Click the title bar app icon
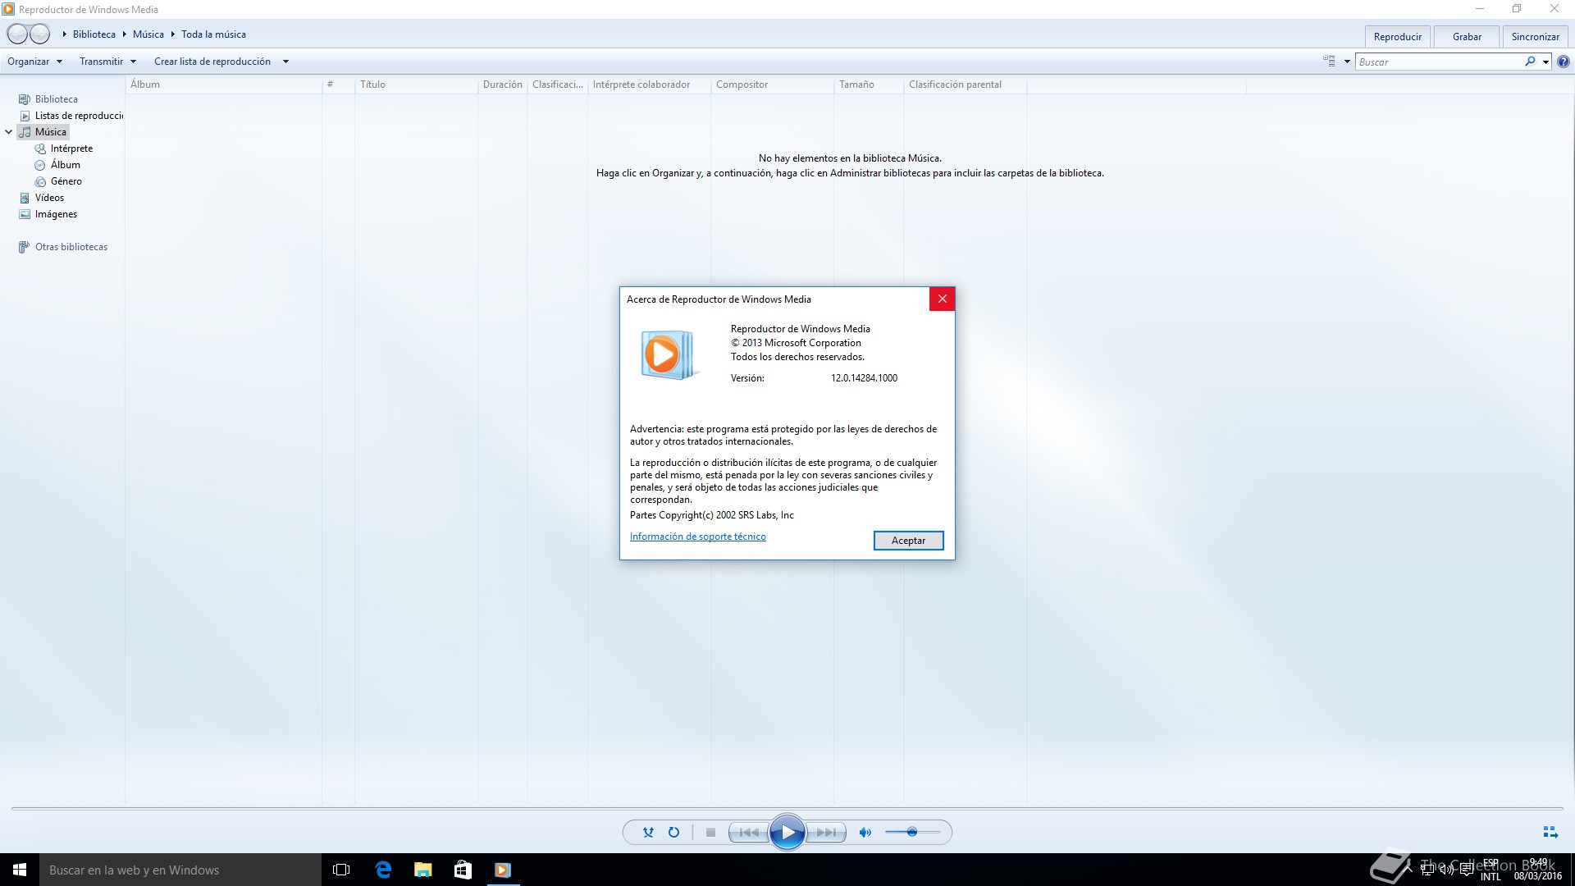 8,9
